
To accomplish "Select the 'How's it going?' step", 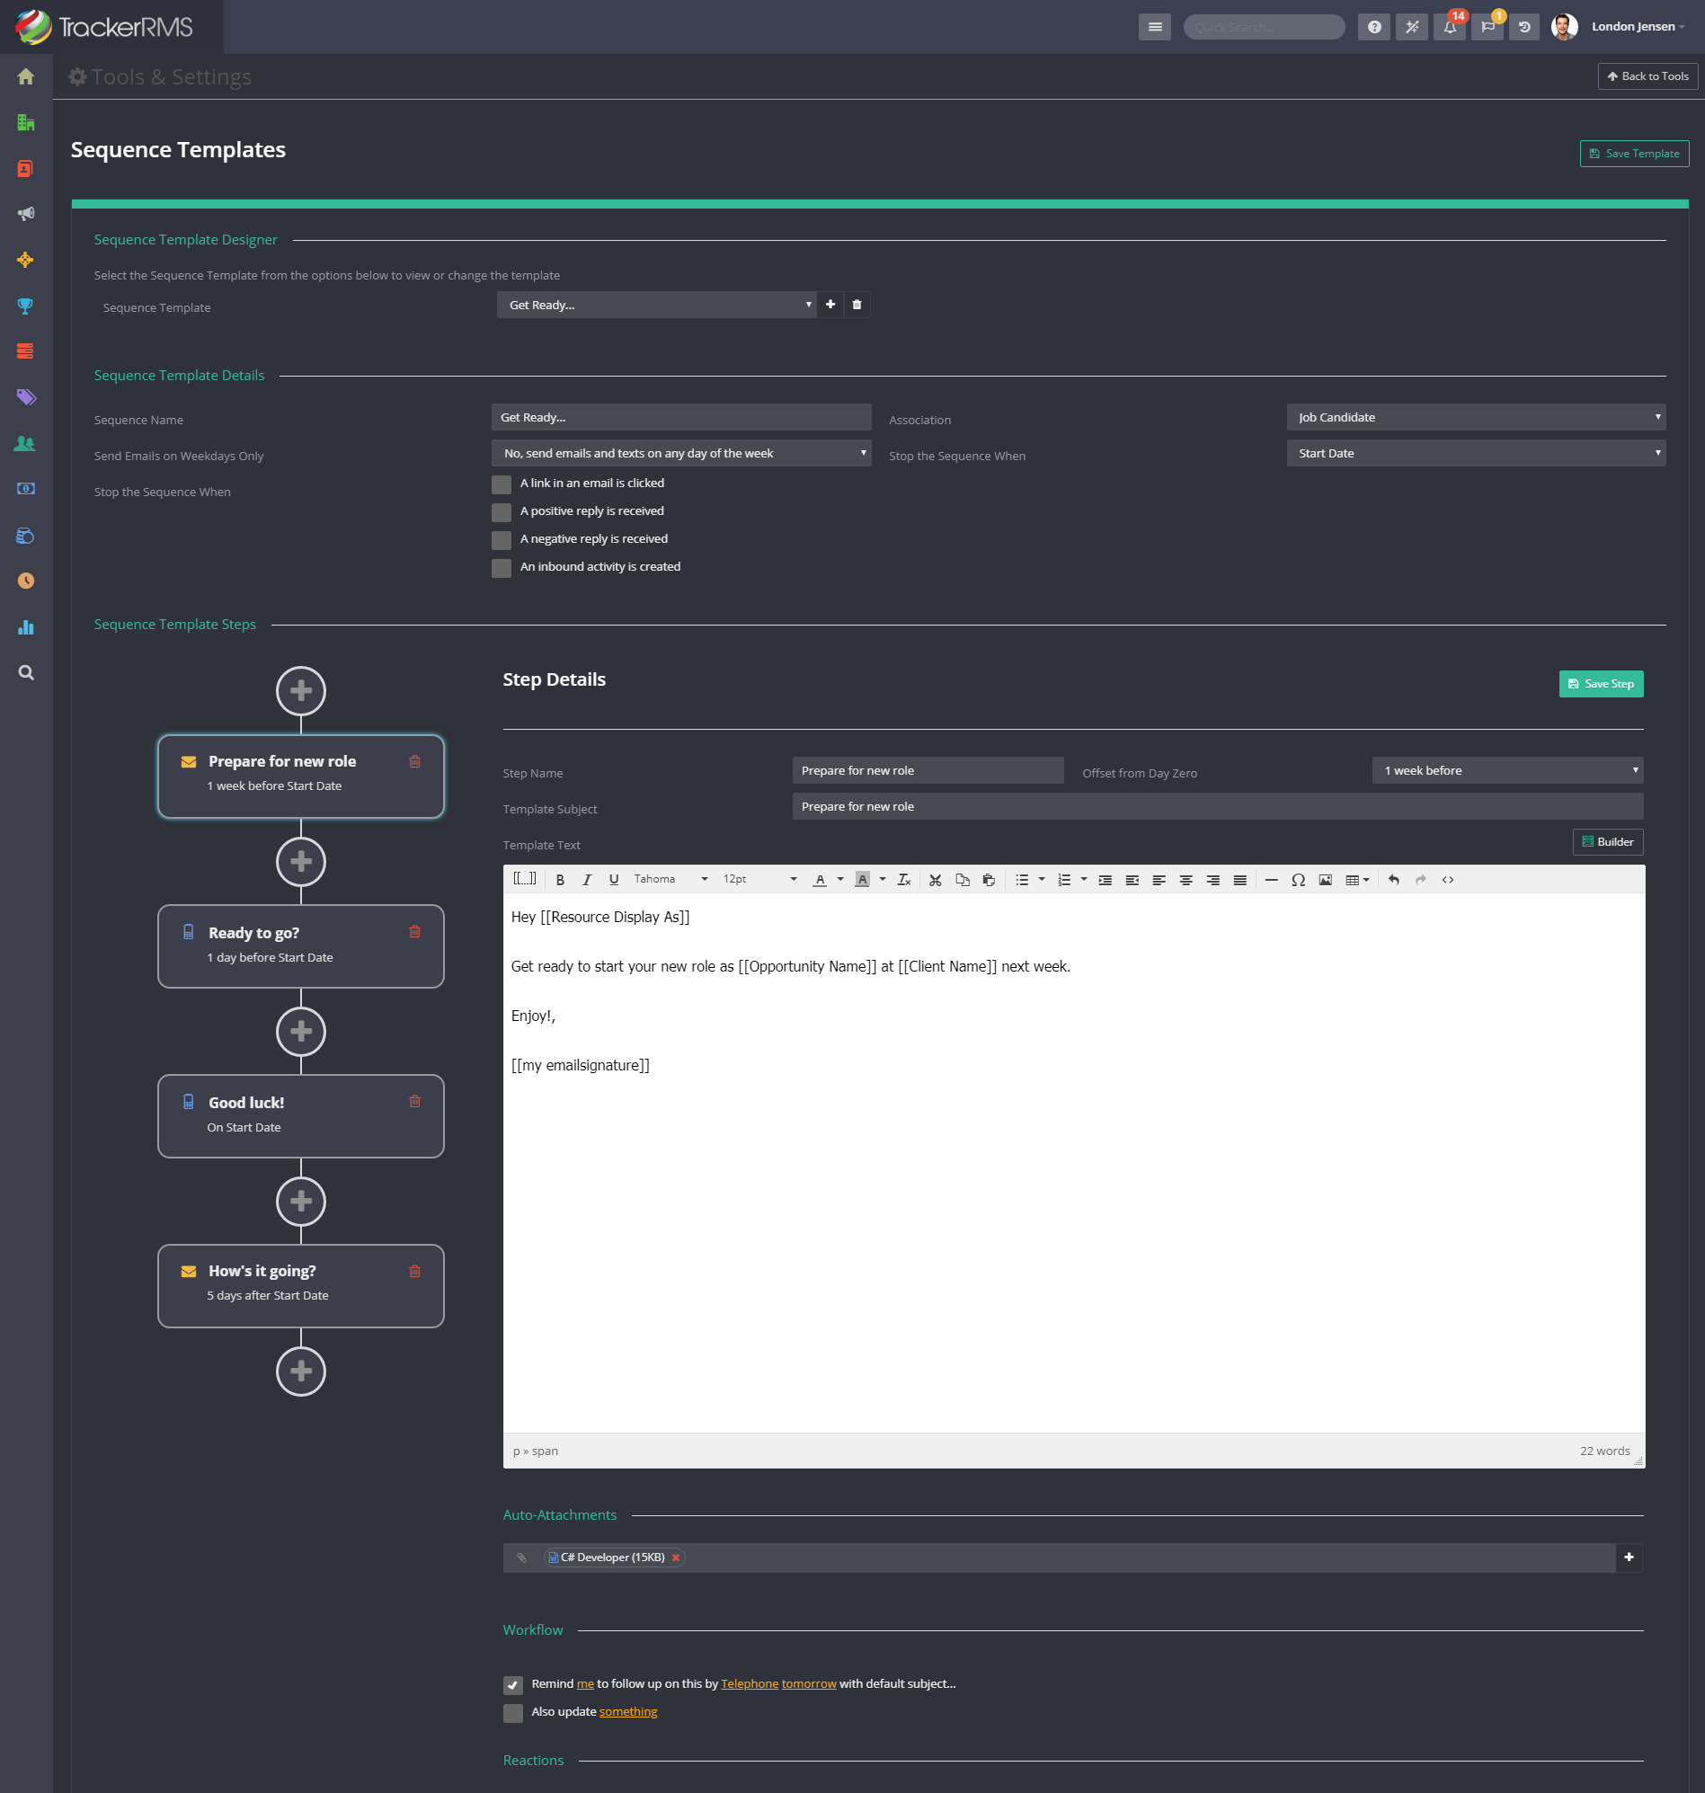I will (x=301, y=1286).
